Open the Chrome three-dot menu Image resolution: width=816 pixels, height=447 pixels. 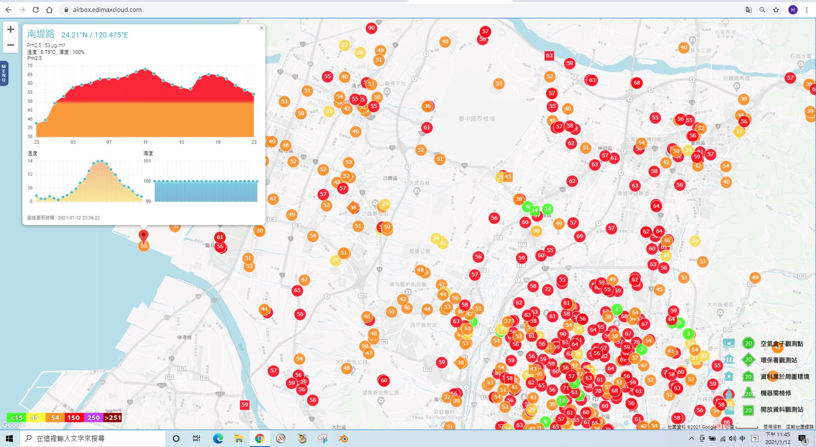[x=807, y=10]
